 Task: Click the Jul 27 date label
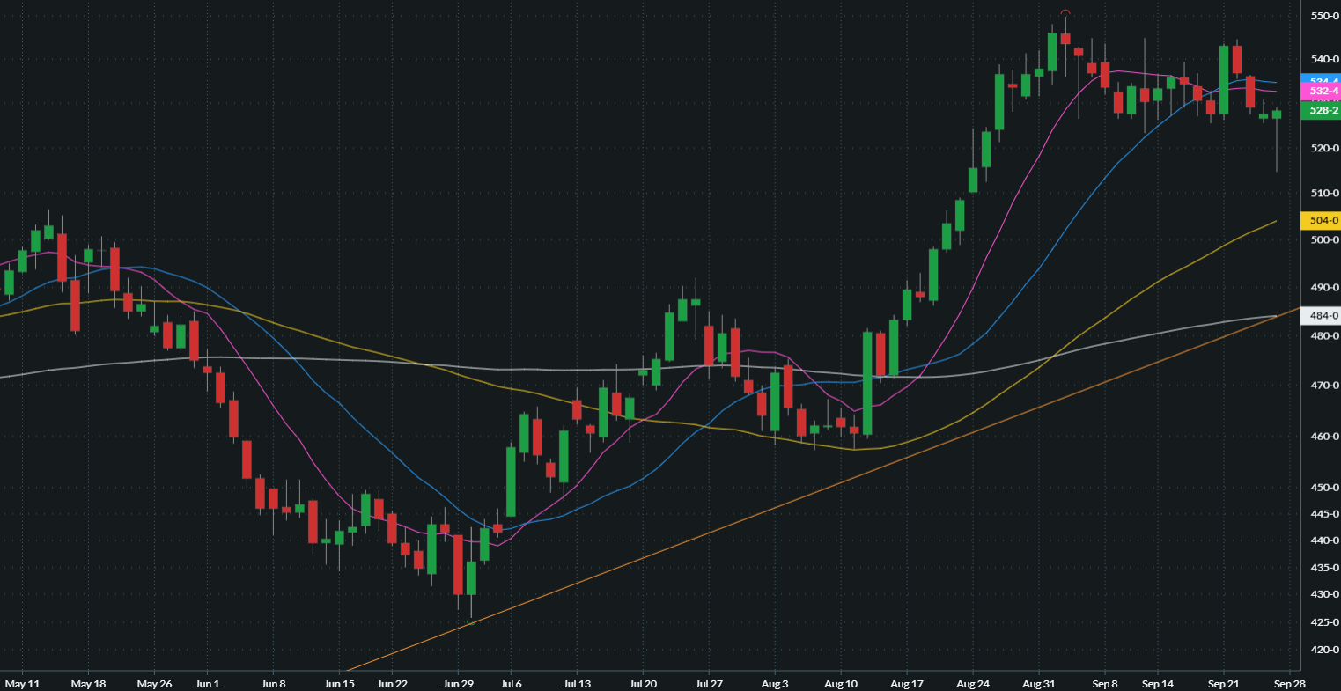click(709, 683)
